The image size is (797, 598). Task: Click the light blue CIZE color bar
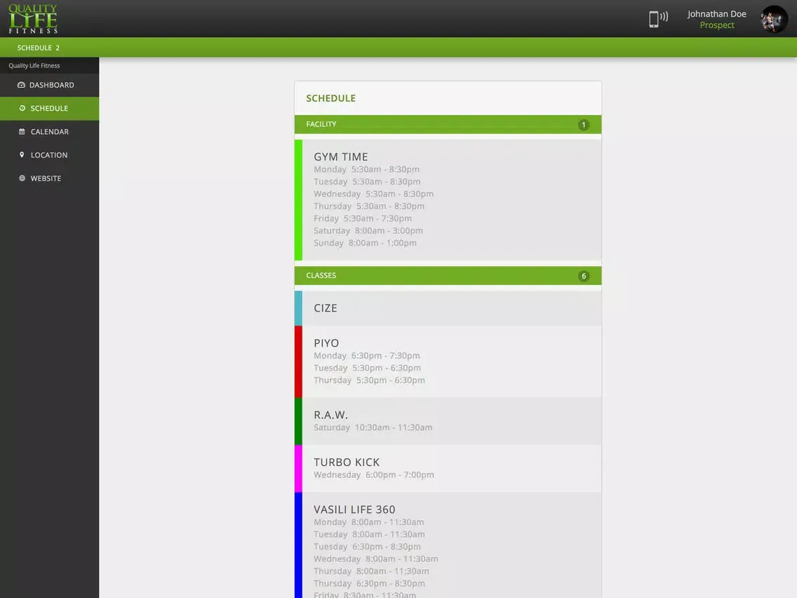298,308
